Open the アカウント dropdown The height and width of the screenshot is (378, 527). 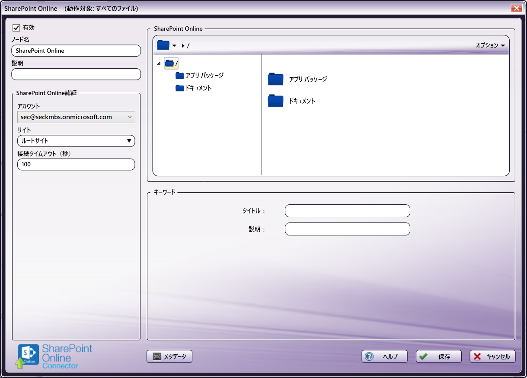[76, 117]
